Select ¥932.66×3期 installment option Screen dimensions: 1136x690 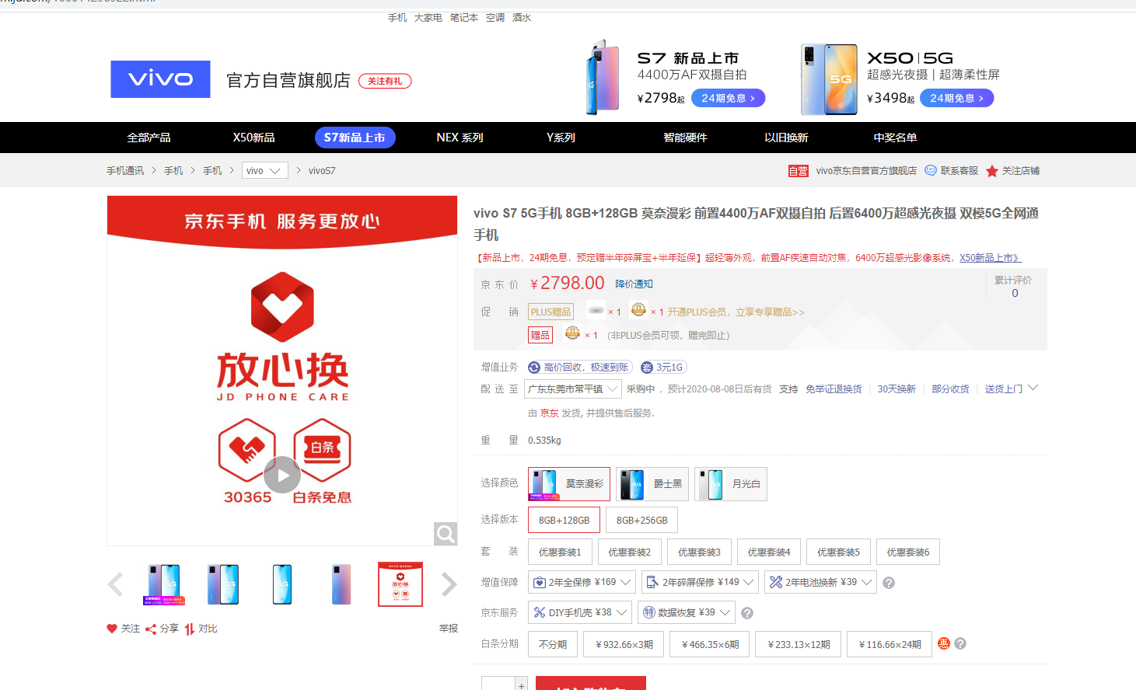tap(624, 644)
